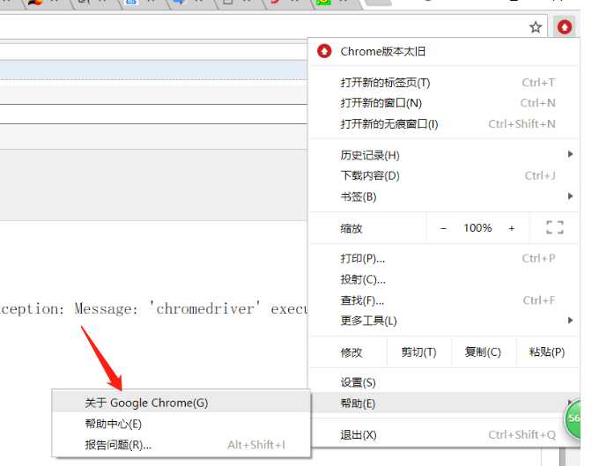Select 打开新的无痕窗口(I)
Screen dimensions: 614x466
click(444, 123)
